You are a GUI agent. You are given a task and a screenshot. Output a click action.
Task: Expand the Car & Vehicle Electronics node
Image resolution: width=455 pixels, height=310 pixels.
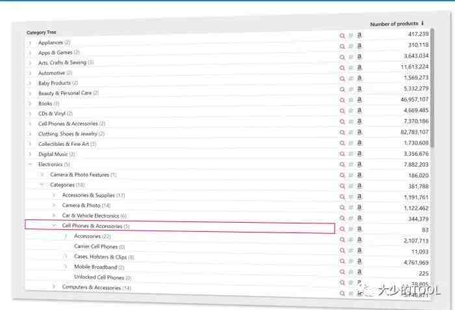click(54, 216)
